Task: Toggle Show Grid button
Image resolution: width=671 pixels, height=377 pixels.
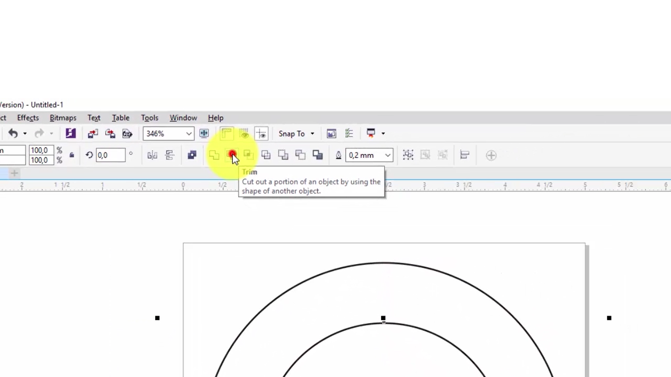Action: (244, 134)
